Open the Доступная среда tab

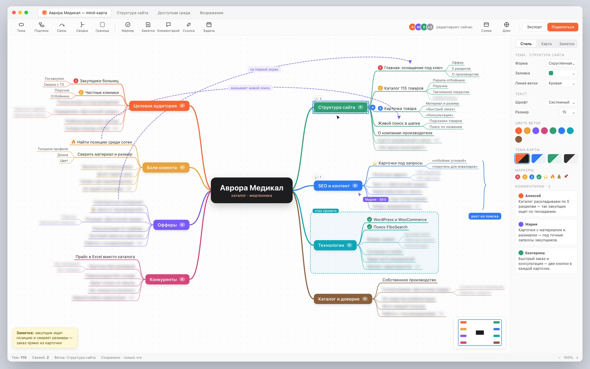[174, 13]
